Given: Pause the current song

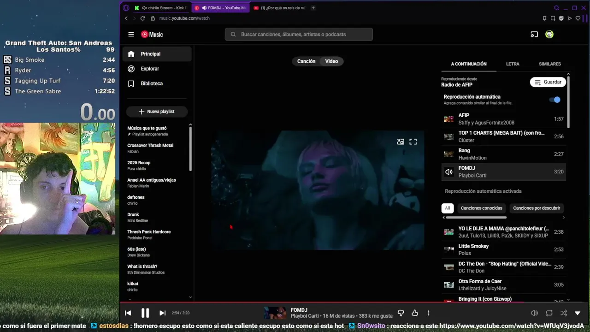Looking at the screenshot, I should click(145, 313).
